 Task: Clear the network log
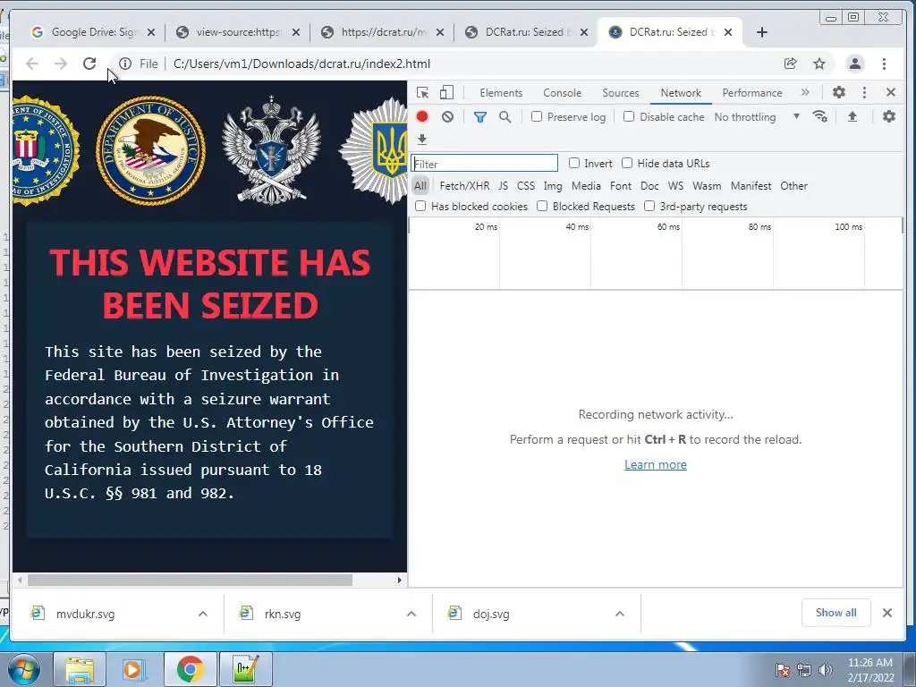[447, 117]
